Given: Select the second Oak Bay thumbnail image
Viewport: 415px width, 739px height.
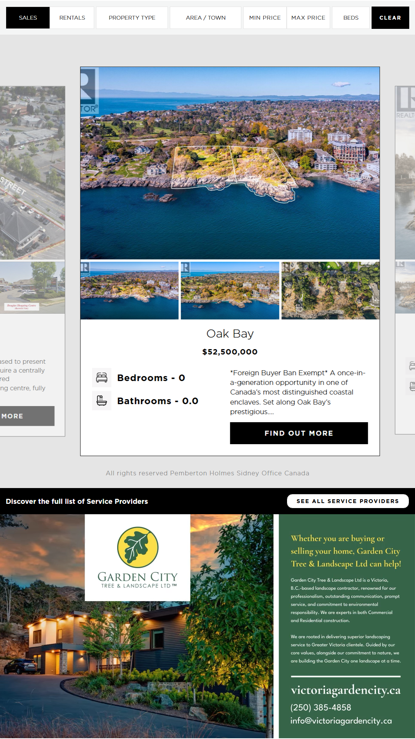Looking at the screenshot, I should point(230,291).
